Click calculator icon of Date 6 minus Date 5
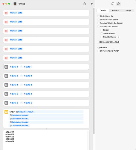The height and width of the screenshot is (150, 136). coord(6,103)
